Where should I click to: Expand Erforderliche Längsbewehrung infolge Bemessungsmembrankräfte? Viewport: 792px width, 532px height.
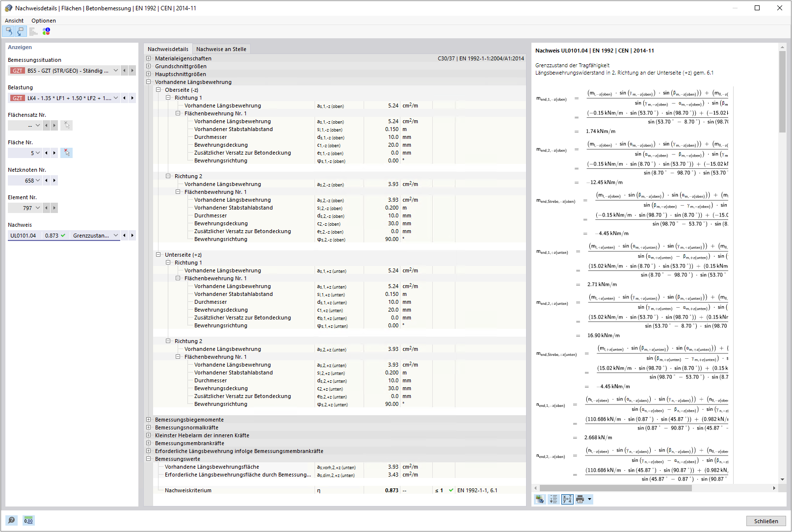pyautogui.click(x=148, y=451)
